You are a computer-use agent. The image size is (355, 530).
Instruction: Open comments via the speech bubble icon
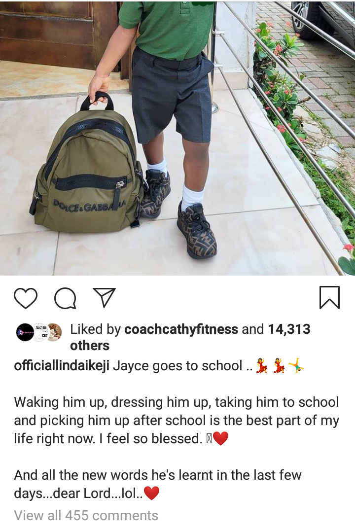(x=65, y=298)
